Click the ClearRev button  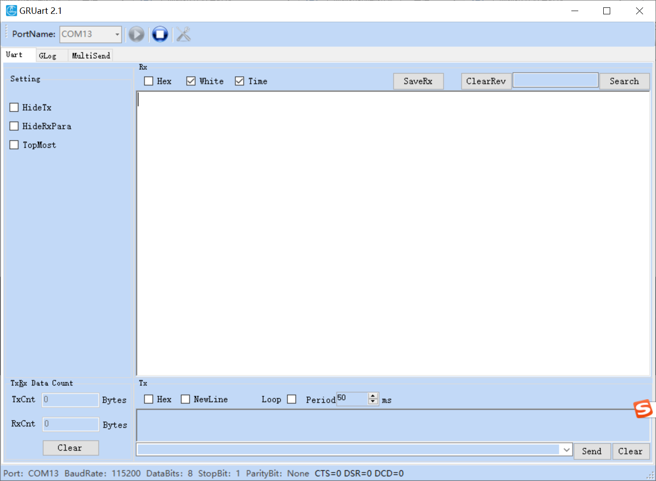click(x=486, y=81)
